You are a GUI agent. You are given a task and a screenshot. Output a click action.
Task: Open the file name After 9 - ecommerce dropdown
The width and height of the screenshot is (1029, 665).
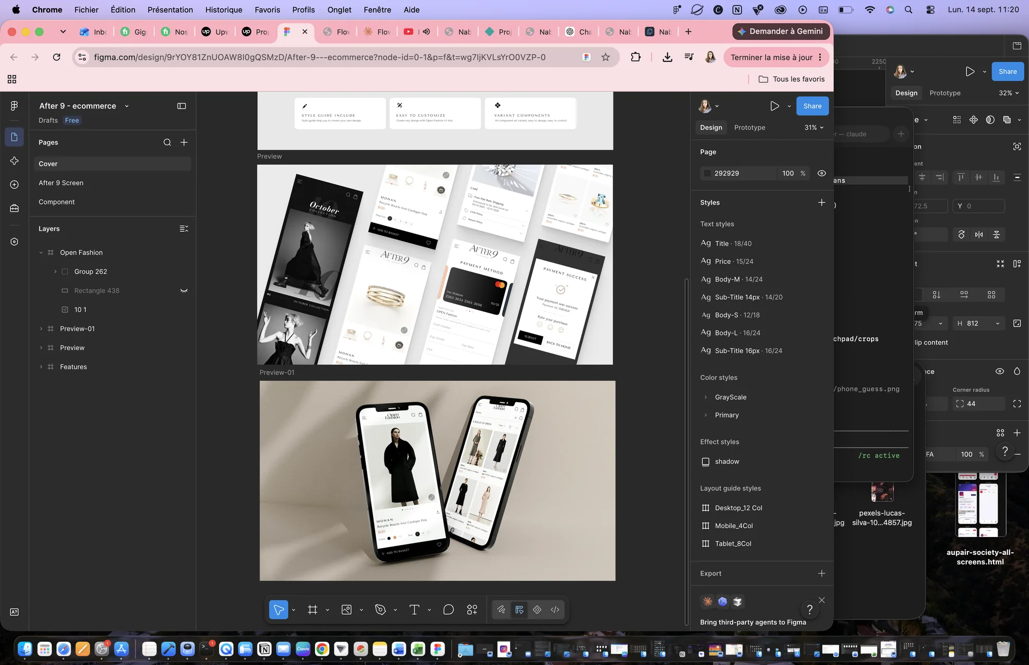coord(127,106)
